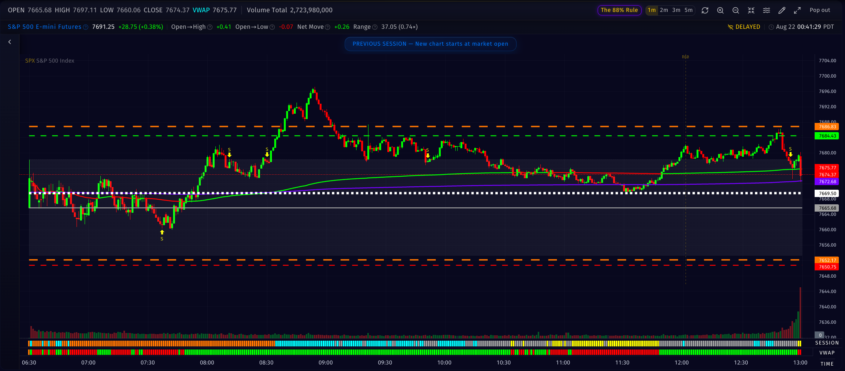Click the LOW 7660.06 header value
The image size is (845, 371).
coord(120,10)
